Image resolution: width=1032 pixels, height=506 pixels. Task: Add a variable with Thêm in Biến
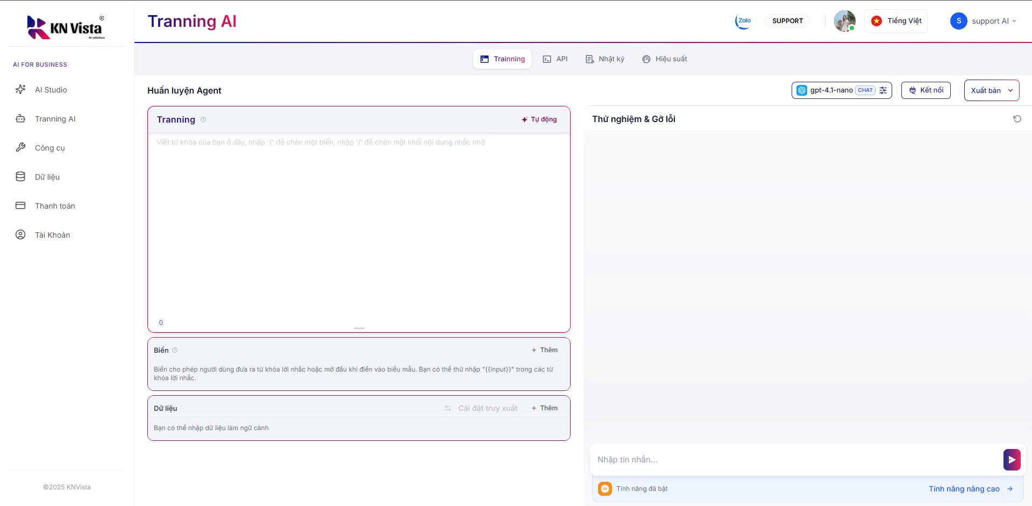pos(544,350)
